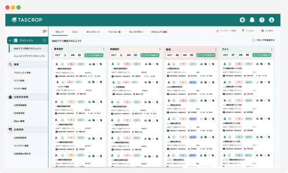Click タスクを追加する in 製造 column
Image resolution: width=288 pixels, height=173 pixels.
point(206,55)
